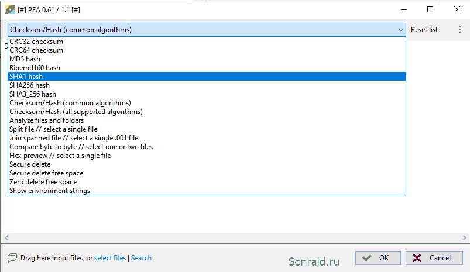Pick Ripemd160 hash entry

coord(207,68)
